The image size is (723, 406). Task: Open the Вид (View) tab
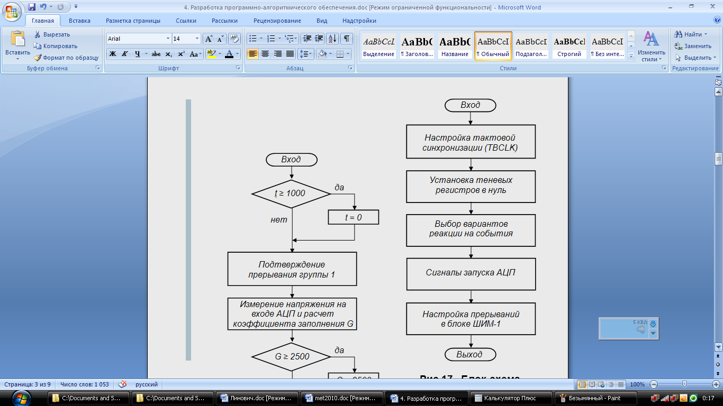322,21
